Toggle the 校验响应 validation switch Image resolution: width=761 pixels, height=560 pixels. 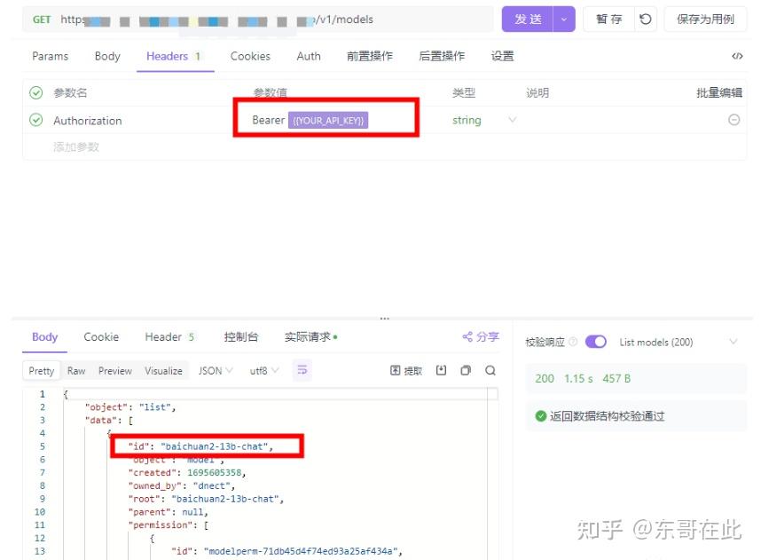pyautogui.click(x=595, y=342)
